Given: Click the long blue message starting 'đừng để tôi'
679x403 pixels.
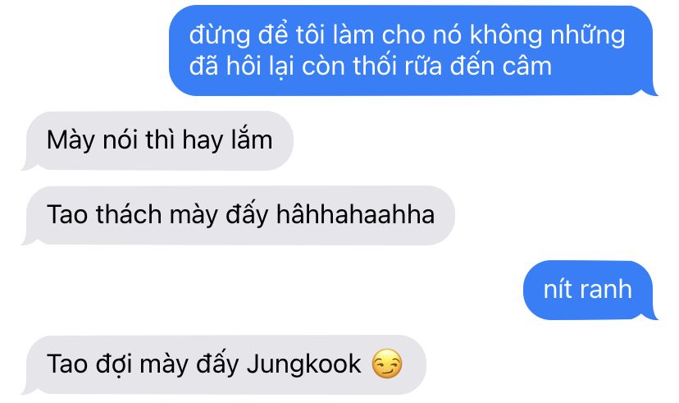Looking at the screenshot, I should pos(413,51).
